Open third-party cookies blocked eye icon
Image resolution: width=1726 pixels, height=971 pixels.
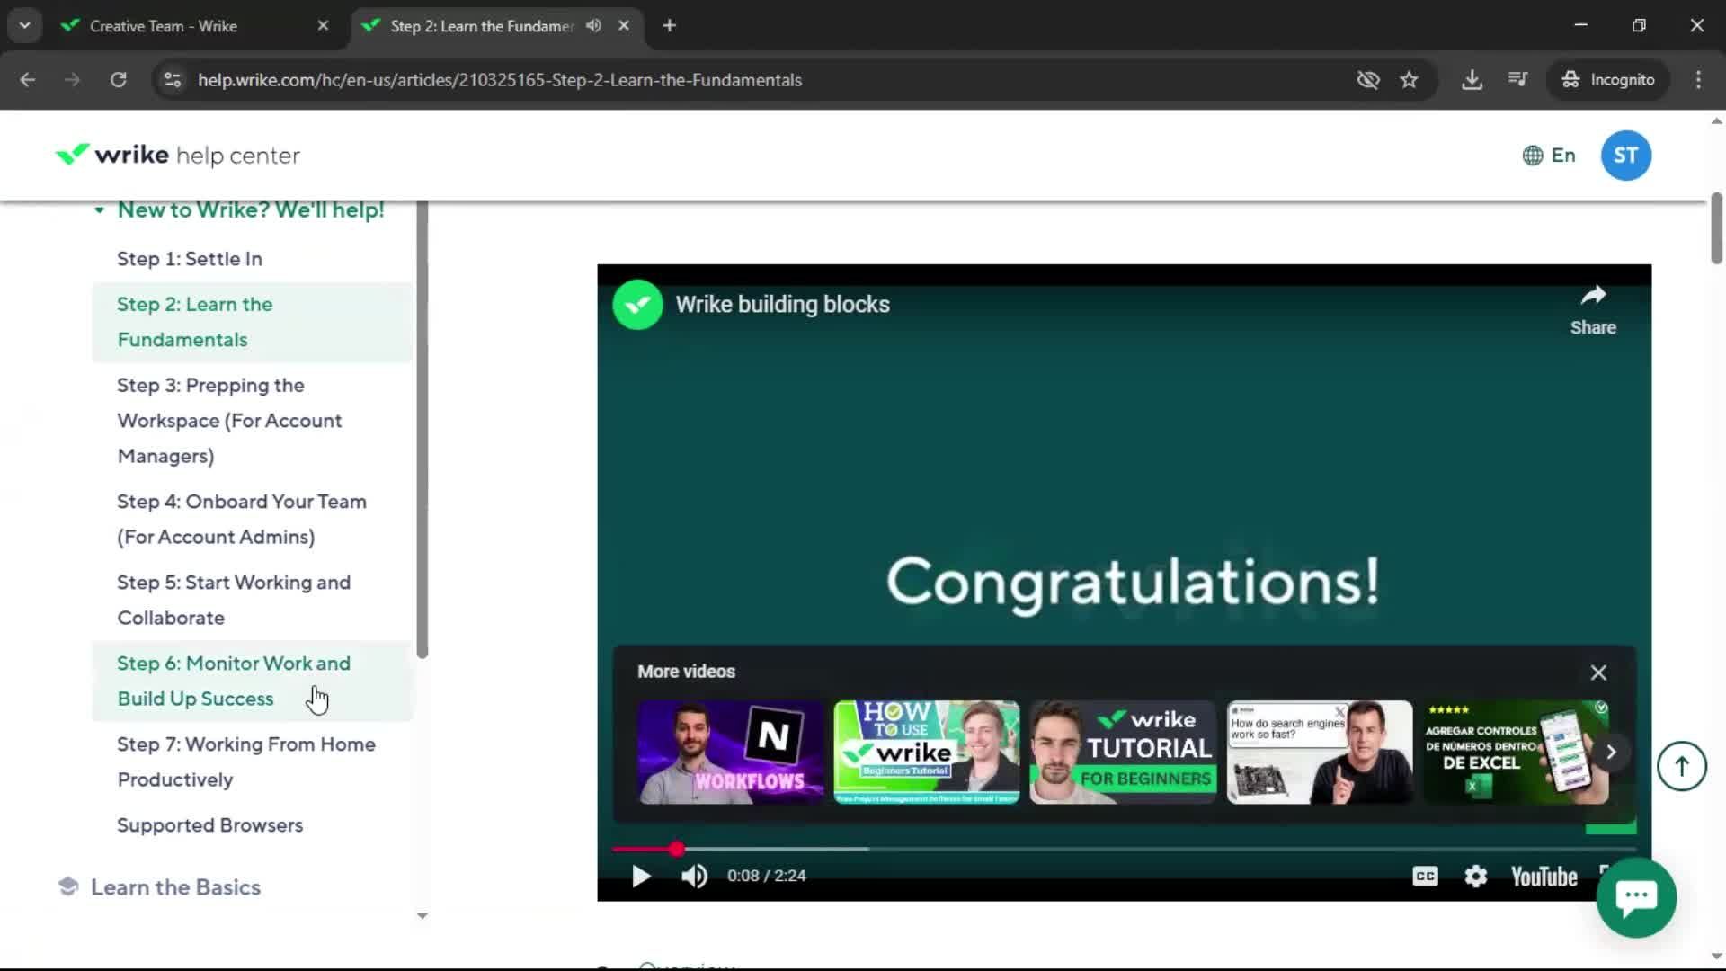point(1367,80)
